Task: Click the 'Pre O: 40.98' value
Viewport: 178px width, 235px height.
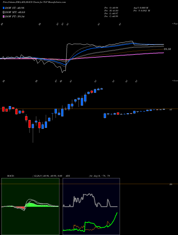Action: coord(111,8)
